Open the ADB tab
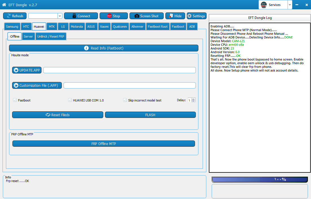Viewport: 311px width, 199px height. click(x=192, y=26)
